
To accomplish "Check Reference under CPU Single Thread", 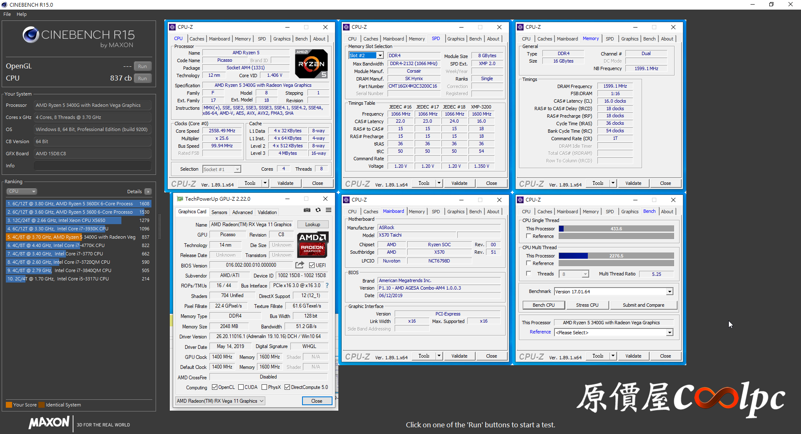I will click(529, 236).
